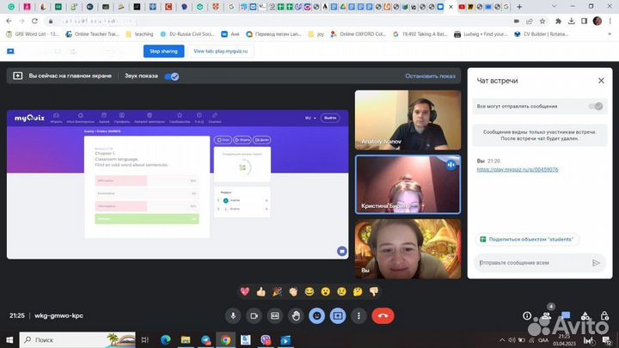Expand the RU language dropdown in myQuiz
Image resolution: width=619 pixels, height=348 pixels.
coord(308,118)
